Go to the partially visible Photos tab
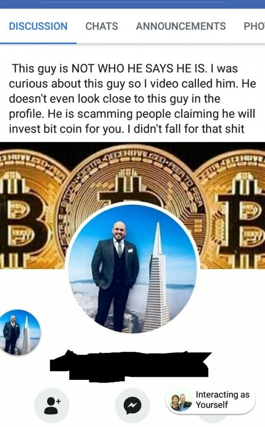 [254, 26]
